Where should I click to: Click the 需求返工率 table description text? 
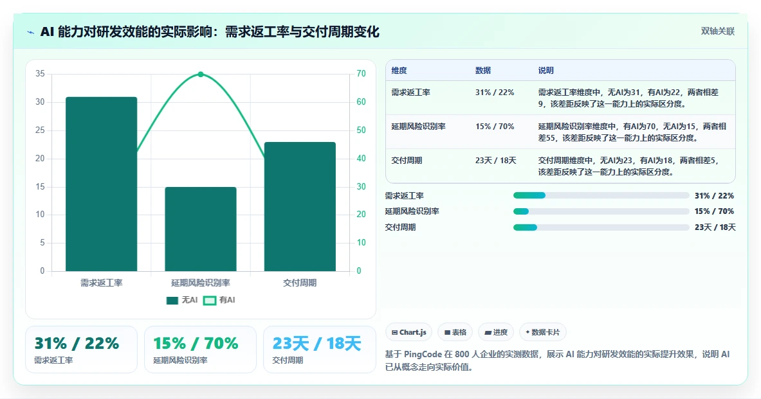pos(628,98)
